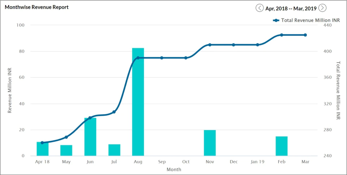This screenshot has height=175, width=347.
Task: Click the Monthwise Revenue Report title
Action: (x=37, y=7)
